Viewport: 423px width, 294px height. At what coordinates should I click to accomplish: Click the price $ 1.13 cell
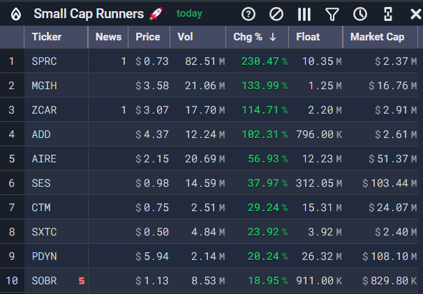pos(152,281)
